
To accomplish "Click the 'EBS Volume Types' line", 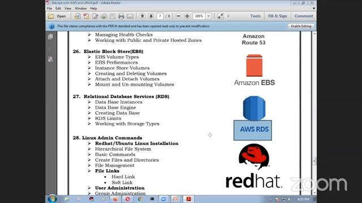I will pyautogui.click(x=117, y=57).
